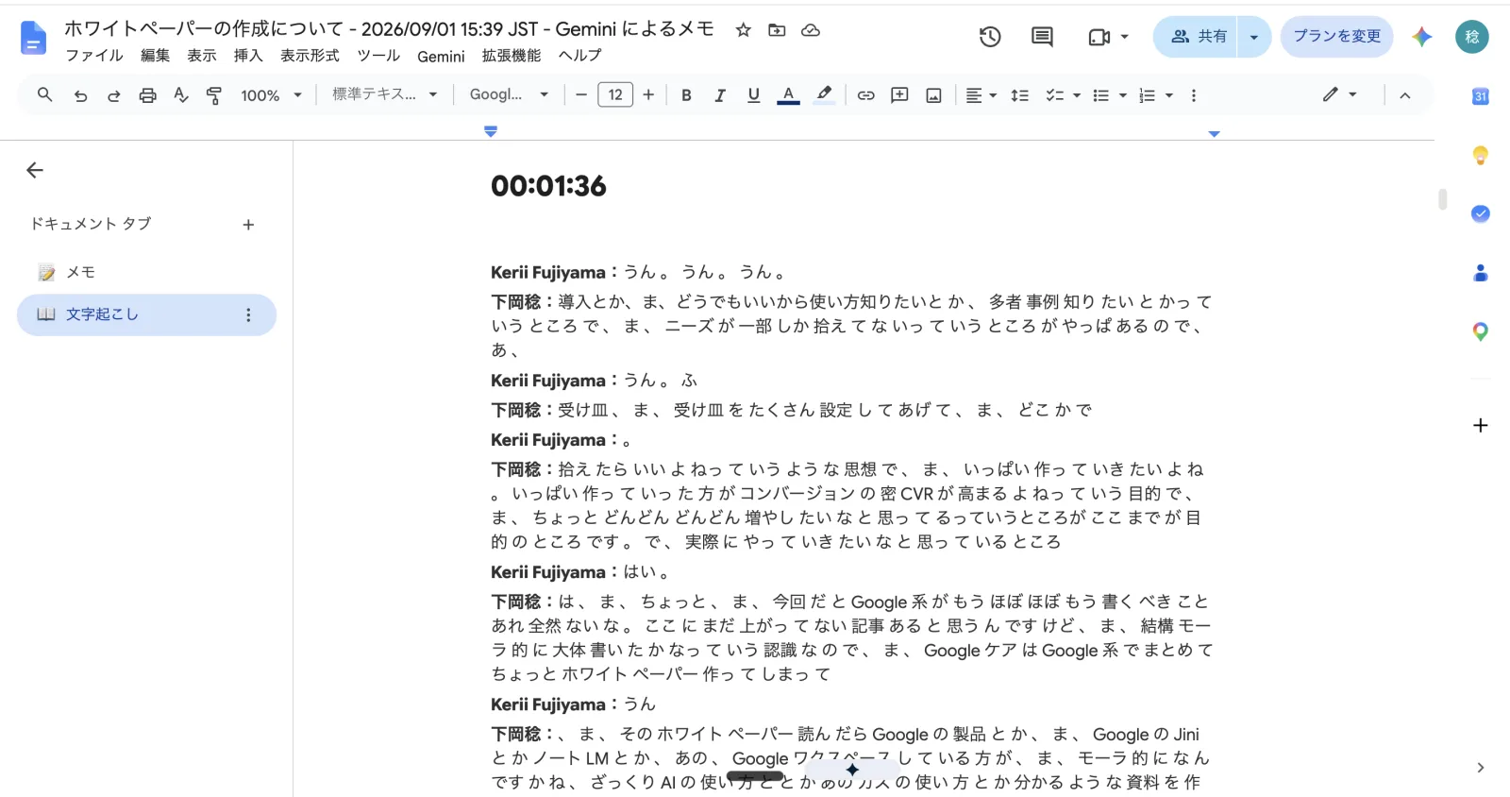Open the text alignment dropdown

pos(981,95)
